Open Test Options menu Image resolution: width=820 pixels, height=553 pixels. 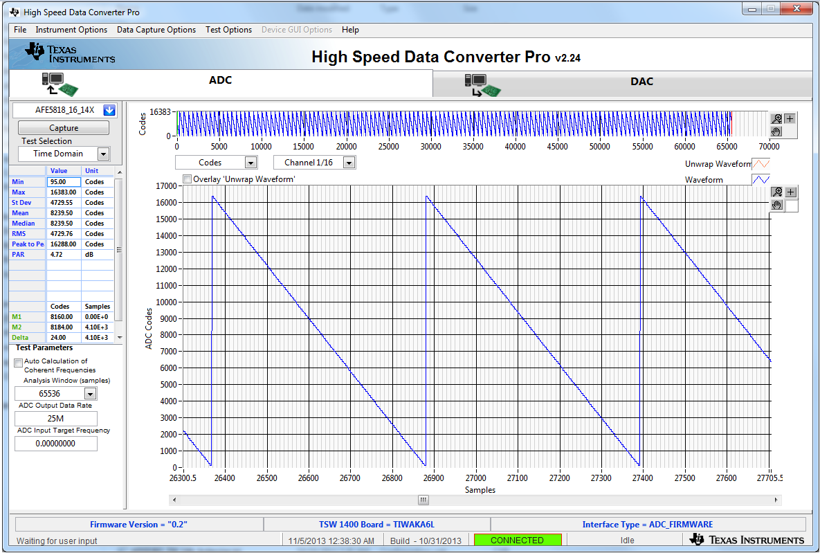click(228, 30)
